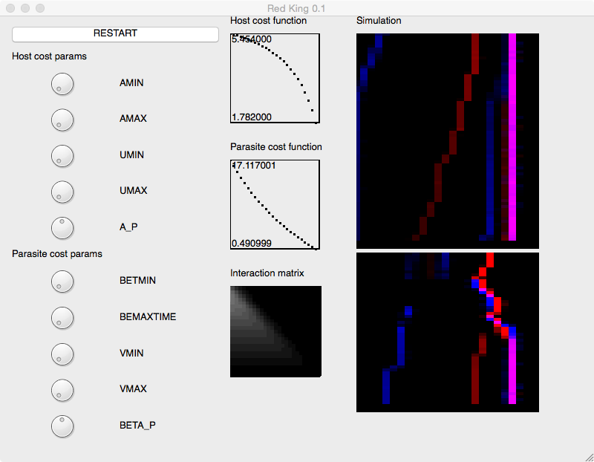This screenshot has width=594, height=462.
Task: Click the upper Simulation panel
Action: 447,140
